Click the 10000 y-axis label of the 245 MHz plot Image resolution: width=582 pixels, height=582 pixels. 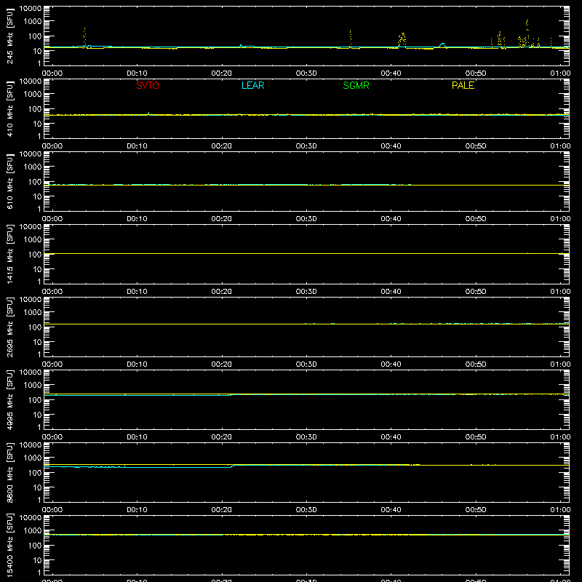click(x=31, y=9)
